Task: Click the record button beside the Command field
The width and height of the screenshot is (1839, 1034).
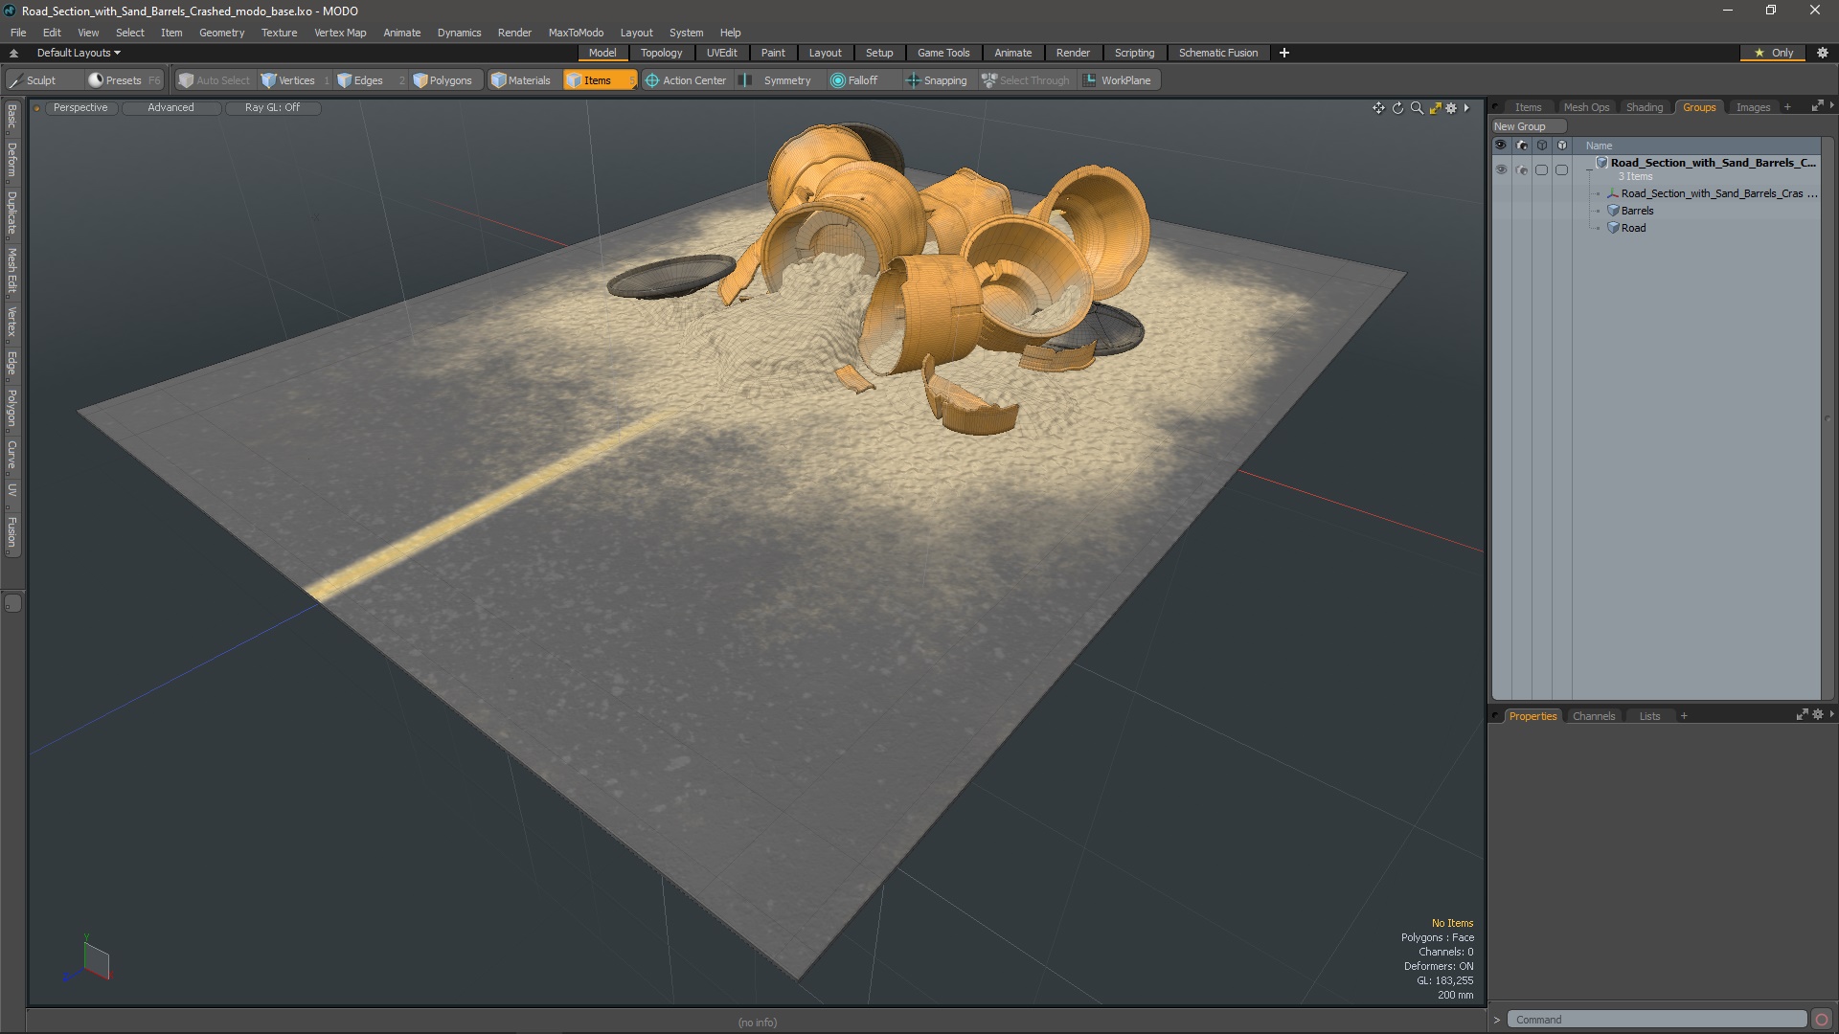Action: (1822, 1020)
